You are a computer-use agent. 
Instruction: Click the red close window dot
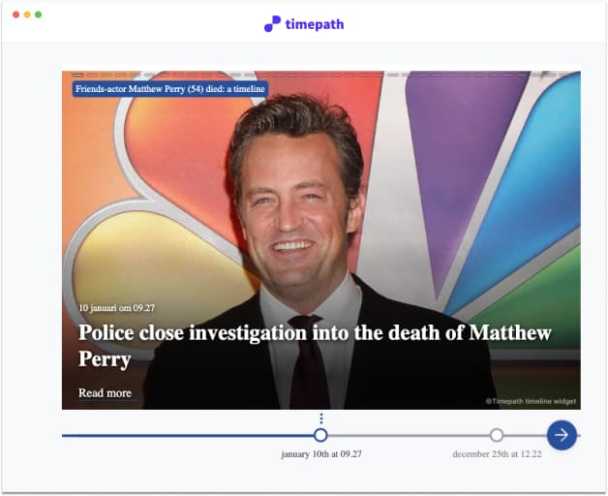[x=15, y=15]
